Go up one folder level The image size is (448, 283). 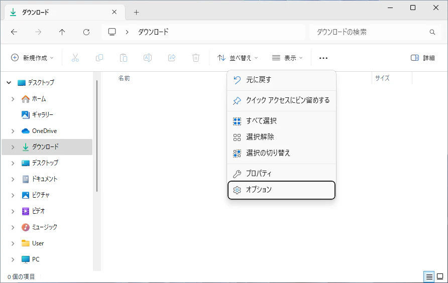point(62,32)
